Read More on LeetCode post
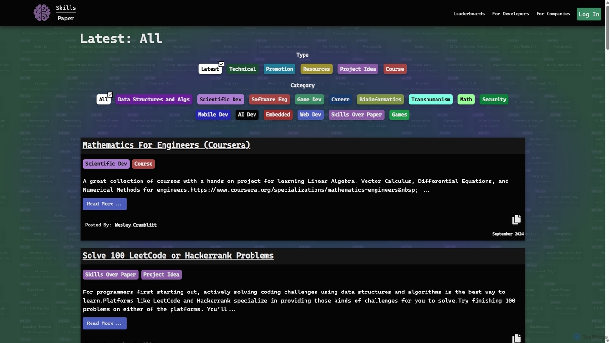Screen dimensions: 610x343 click(105, 323)
